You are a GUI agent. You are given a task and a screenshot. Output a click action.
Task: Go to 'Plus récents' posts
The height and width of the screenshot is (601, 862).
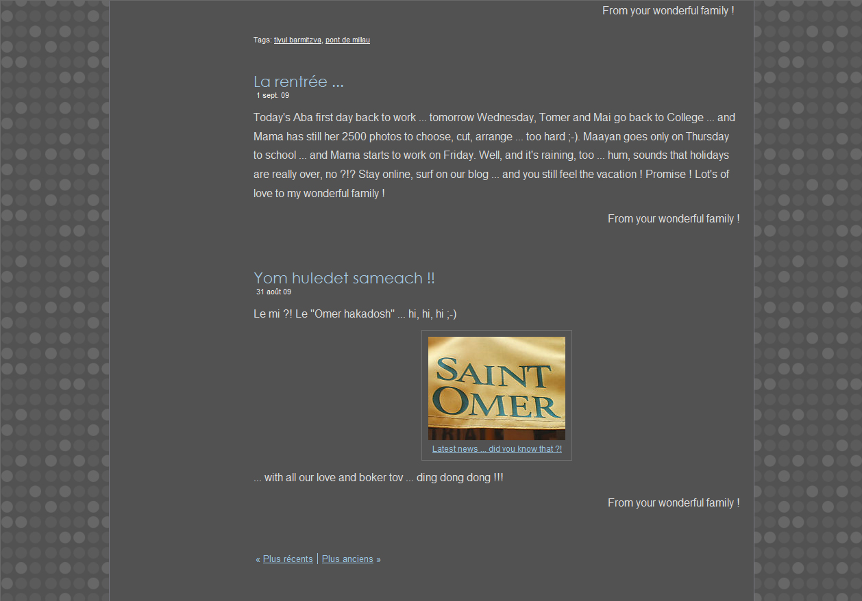288,559
